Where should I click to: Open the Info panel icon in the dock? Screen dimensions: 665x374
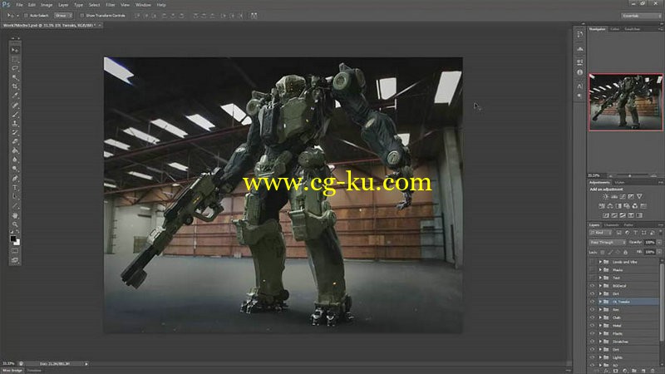click(x=579, y=72)
